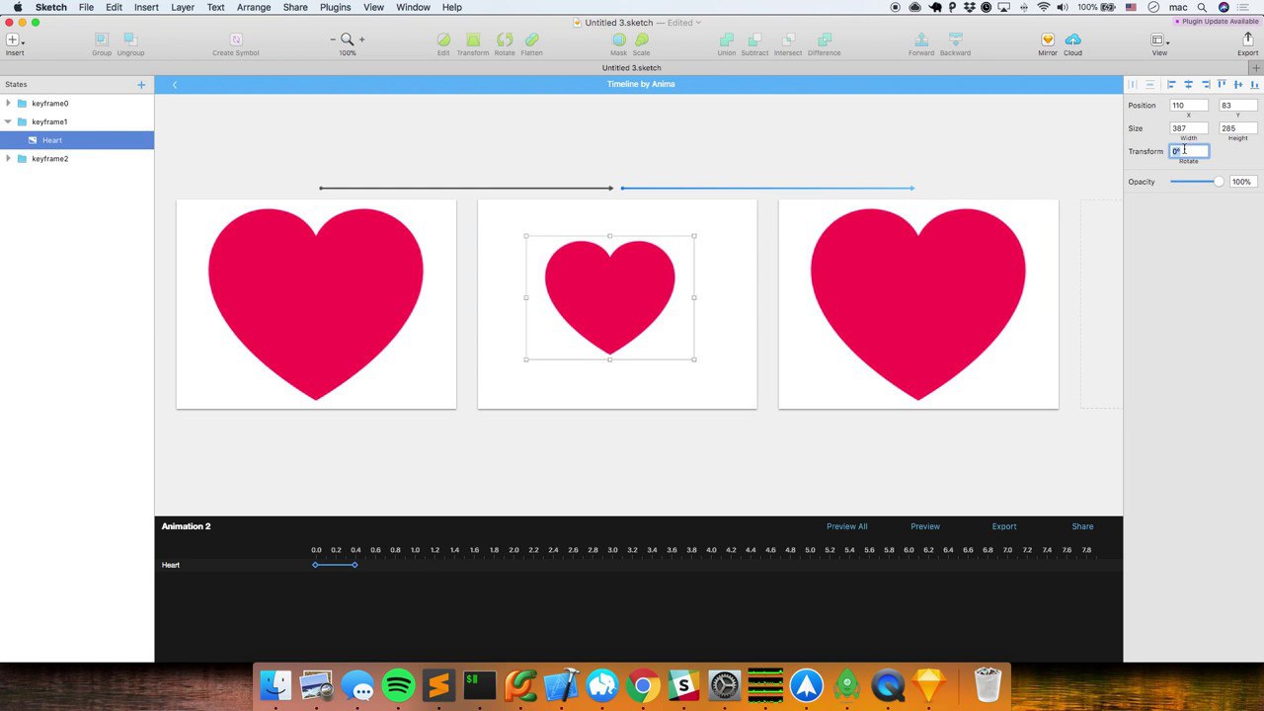Align layer horizontally to center
Screen dimensions: 1264x711
pyautogui.click(x=1188, y=85)
